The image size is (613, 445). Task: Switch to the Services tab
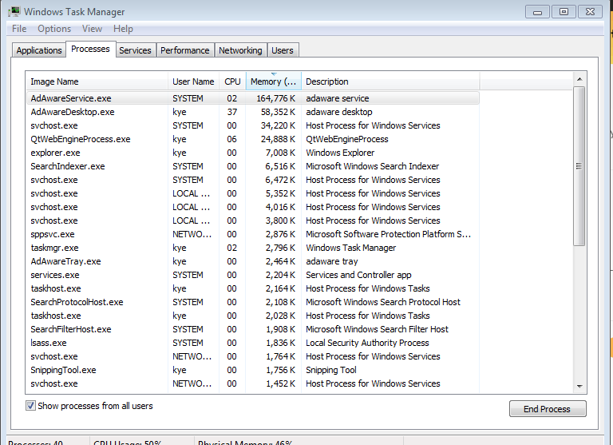coord(135,50)
